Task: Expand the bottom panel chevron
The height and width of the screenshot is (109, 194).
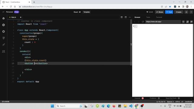Action: 191,98
